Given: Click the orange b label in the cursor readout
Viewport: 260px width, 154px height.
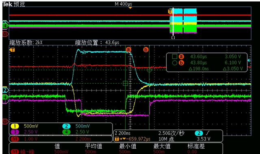Looking at the screenshot, I should pyautogui.click(x=181, y=63).
